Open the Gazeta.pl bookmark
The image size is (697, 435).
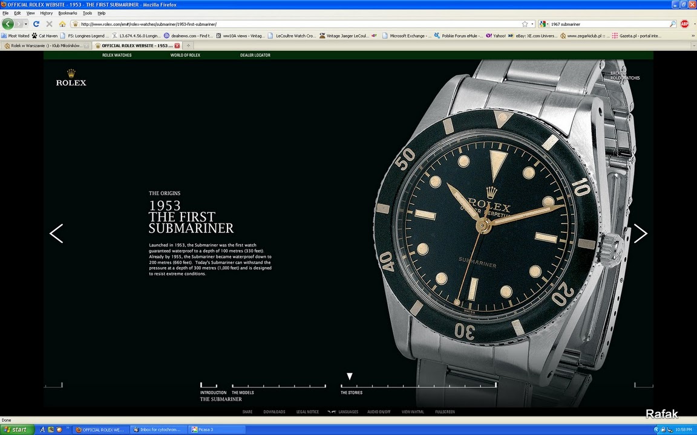pos(636,36)
